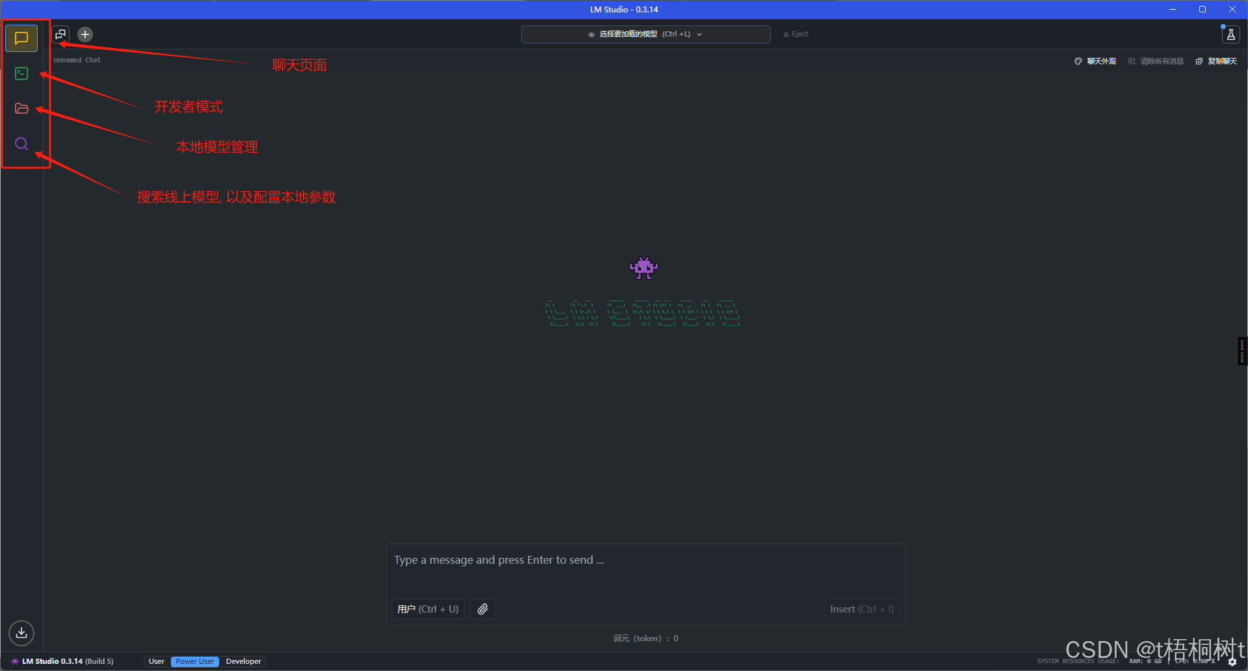The width and height of the screenshot is (1248, 671).
Task: Minimize the LM Studio window
Action: point(1173,9)
